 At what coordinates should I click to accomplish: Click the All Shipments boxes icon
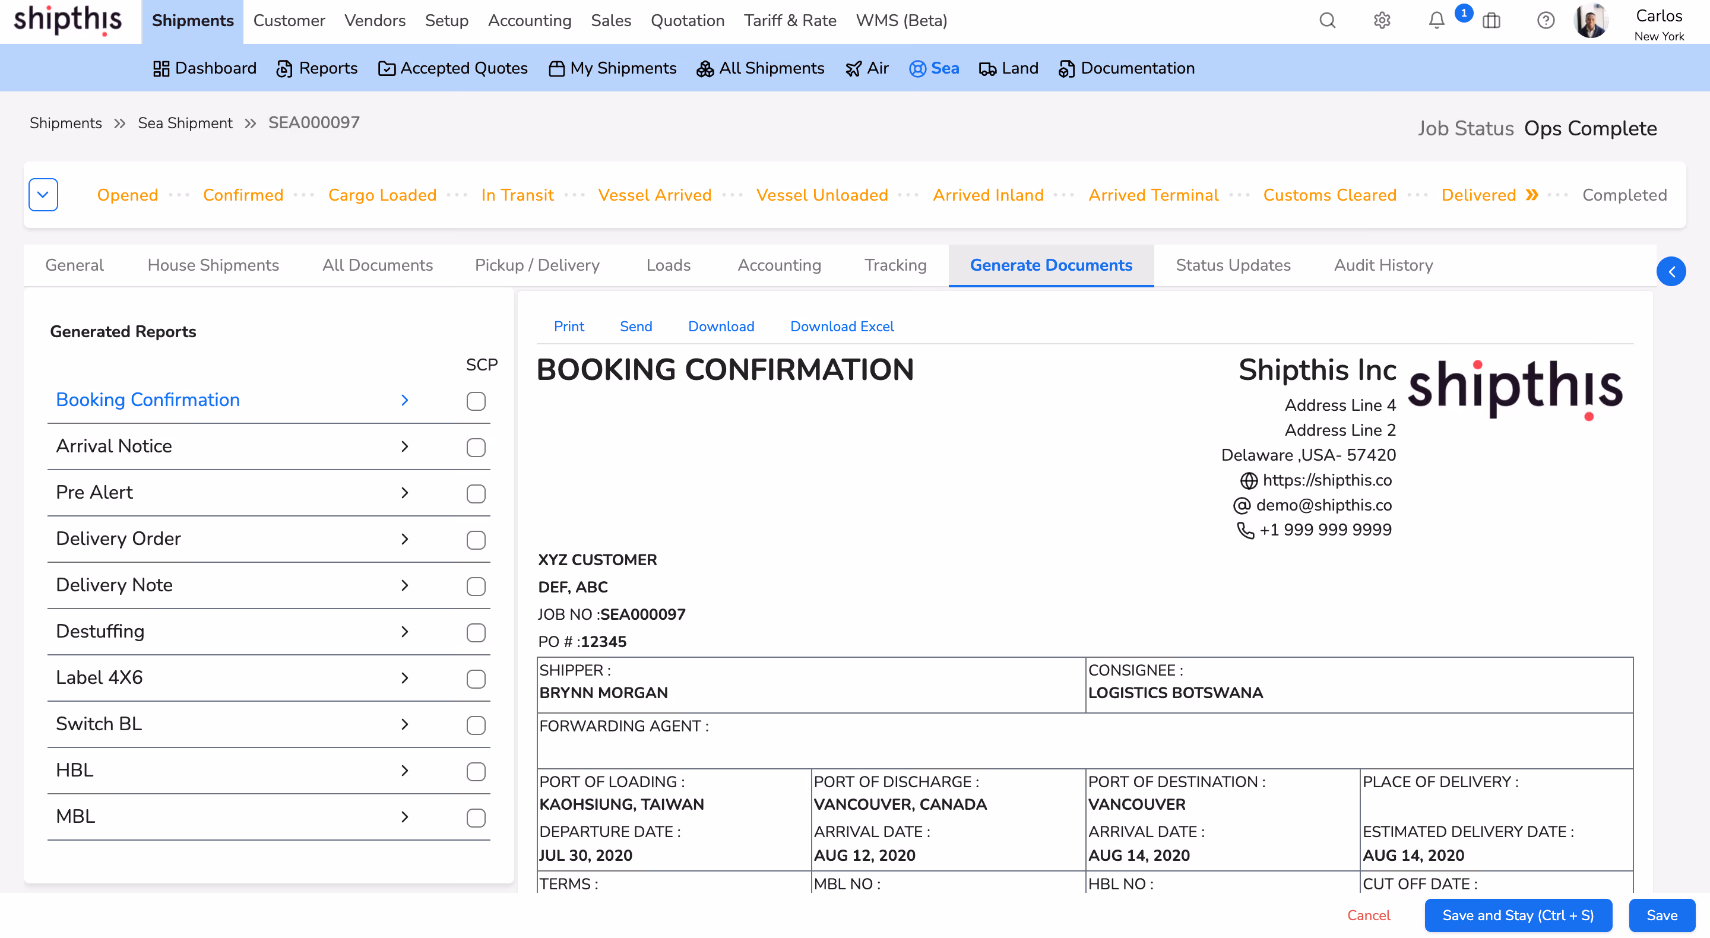(705, 68)
